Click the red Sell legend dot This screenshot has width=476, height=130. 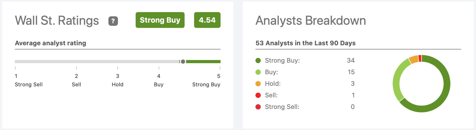(258, 95)
